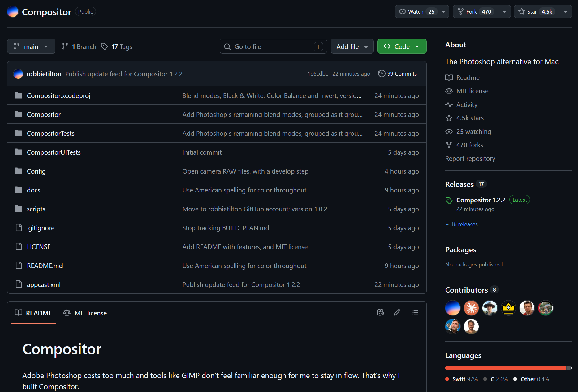Screen dimensions: 578x392
Task: Click the Compositor.xcodeproj folder icon
Action: (x=19, y=95)
